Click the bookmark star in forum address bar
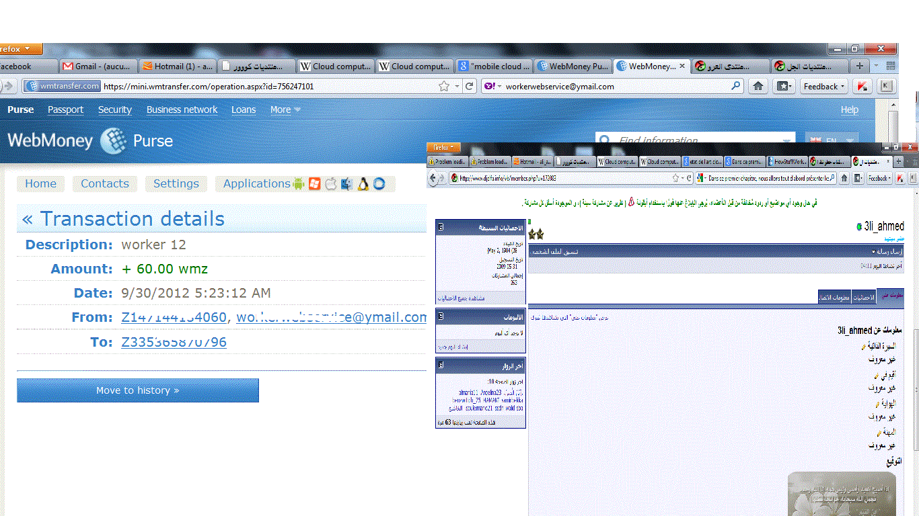This screenshot has width=919, height=516. [x=675, y=178]
